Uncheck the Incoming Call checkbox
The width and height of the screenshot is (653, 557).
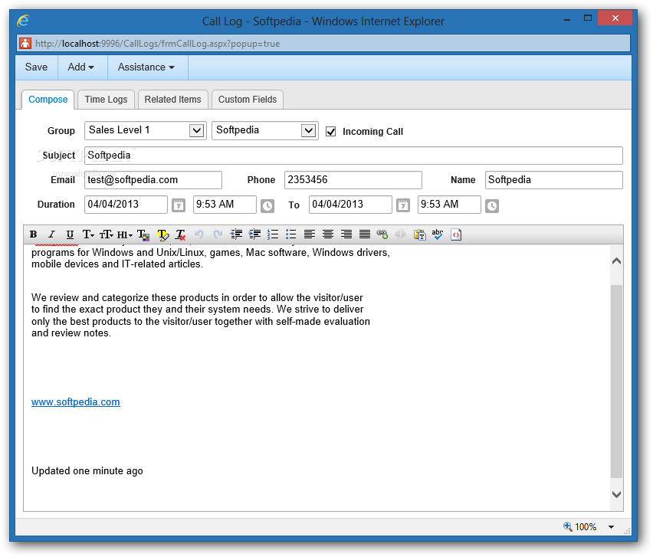tap(330, 132)
